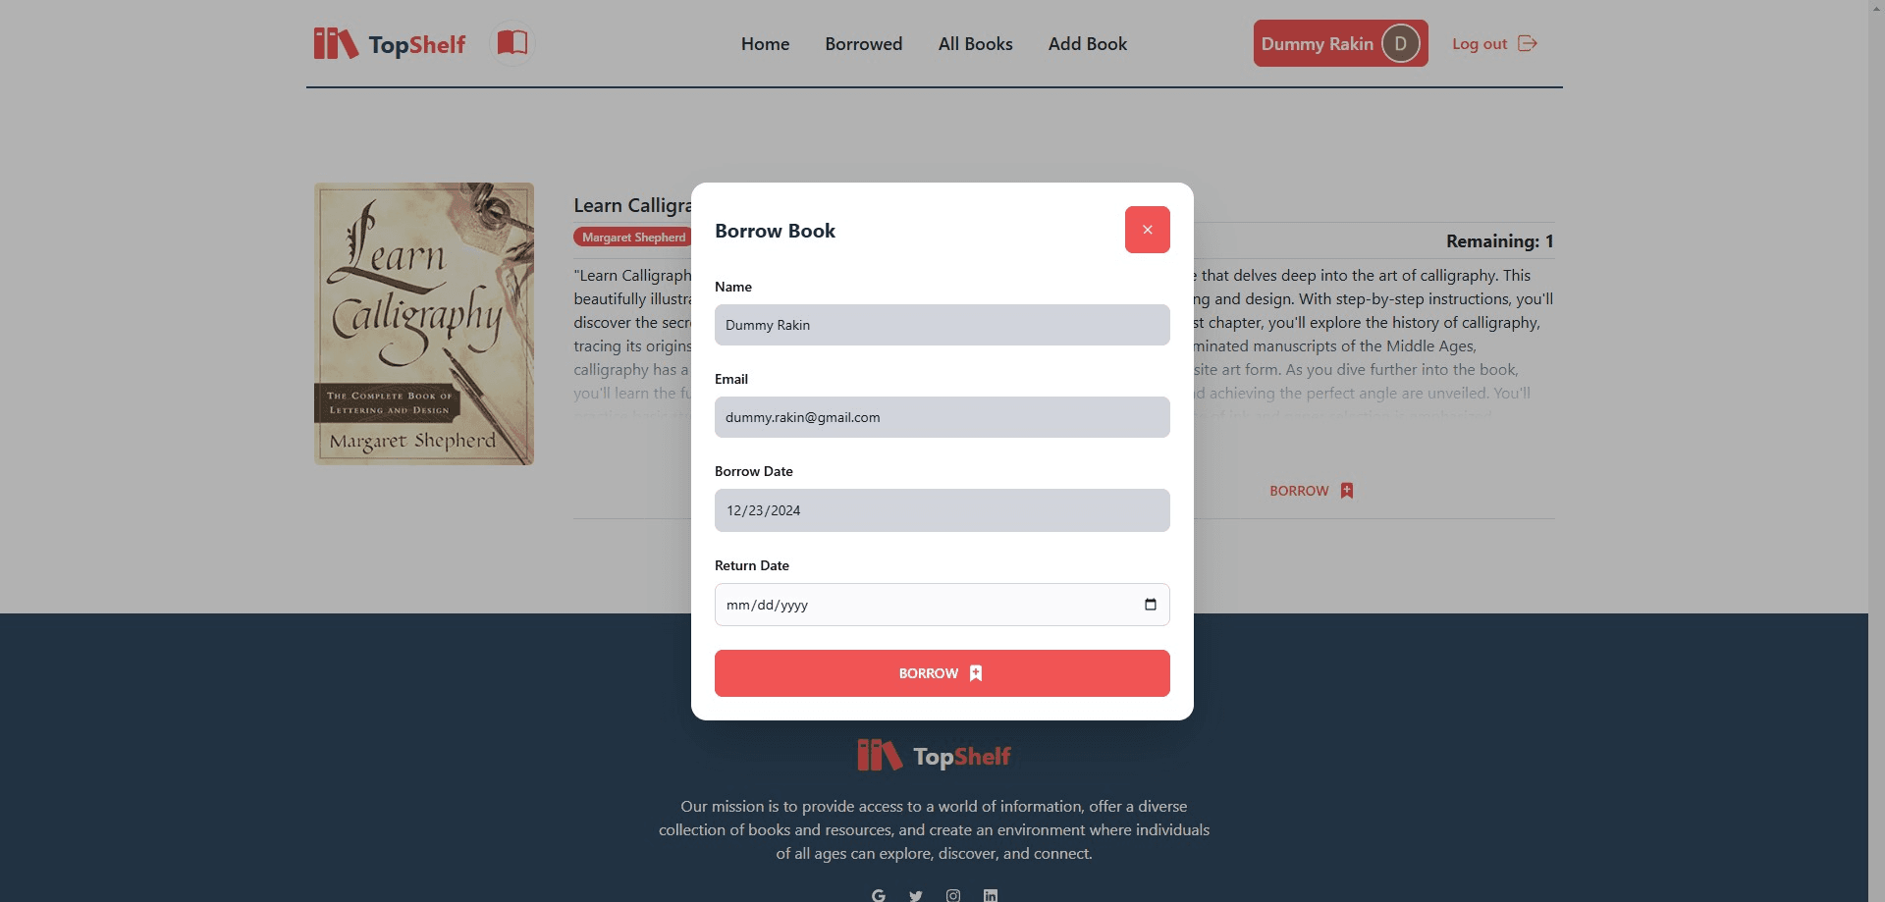Open the Add Book page
The width and height of the screenshot is (1885, 902).
pyautogui.click(x=1087, y=44)
